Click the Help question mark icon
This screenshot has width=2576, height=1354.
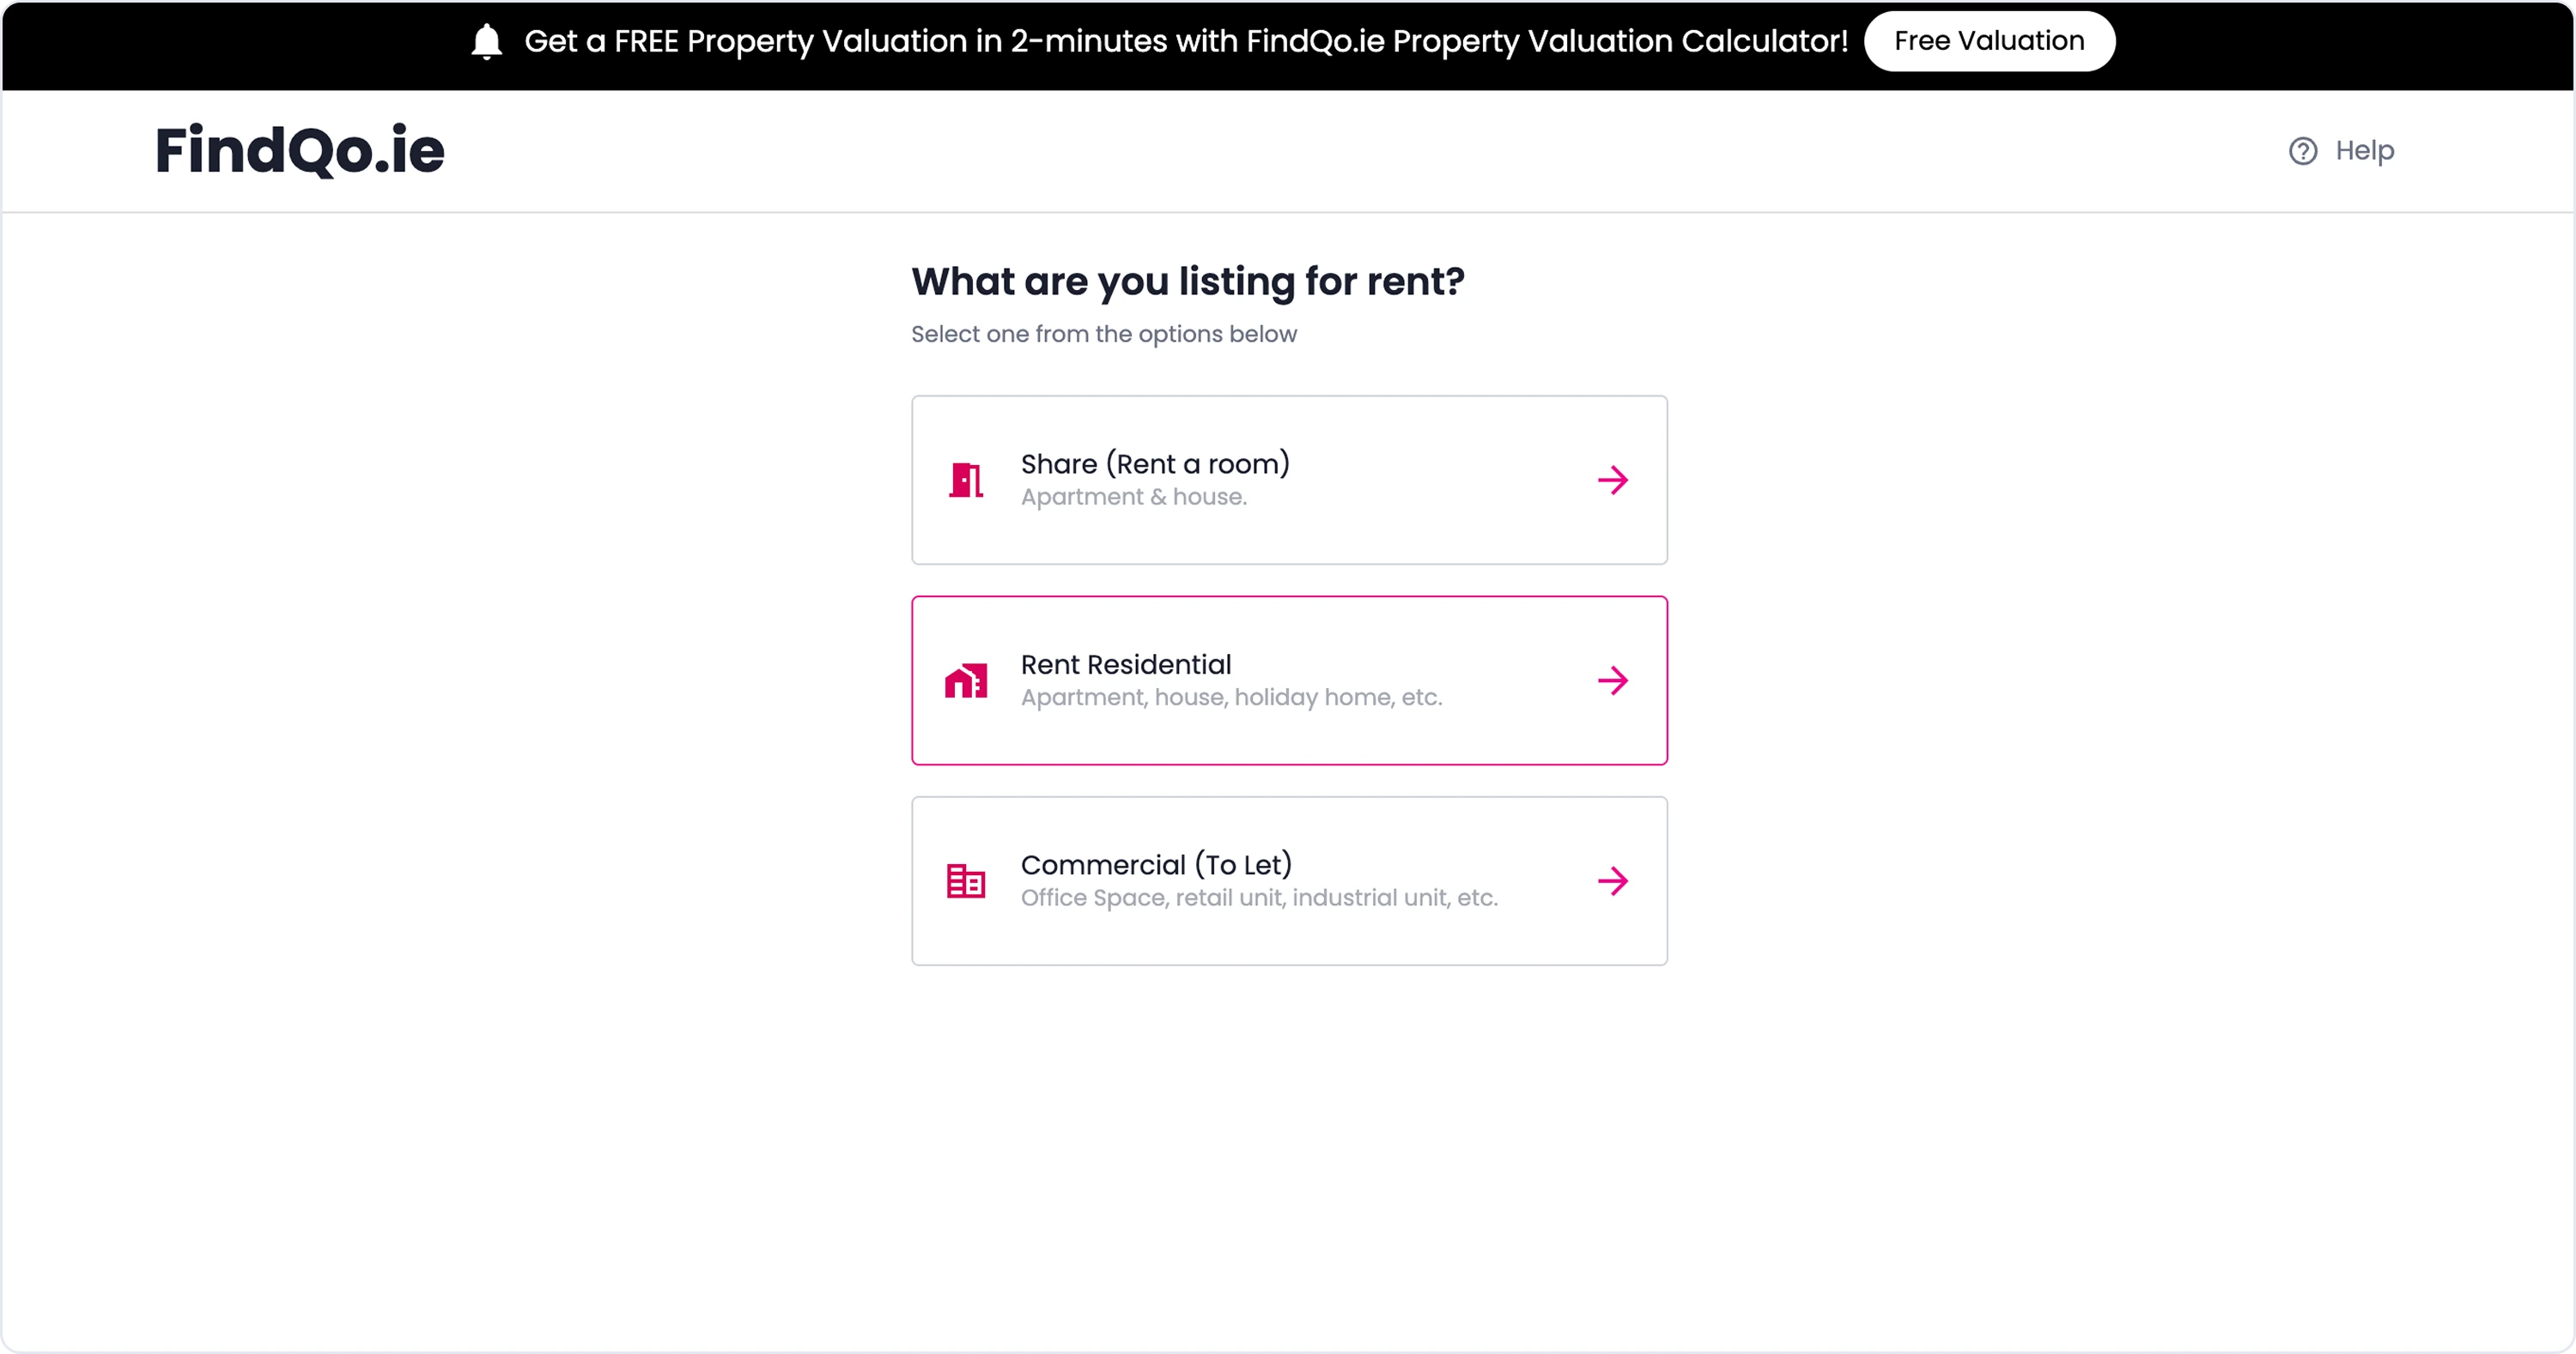tap(2302, 150)
